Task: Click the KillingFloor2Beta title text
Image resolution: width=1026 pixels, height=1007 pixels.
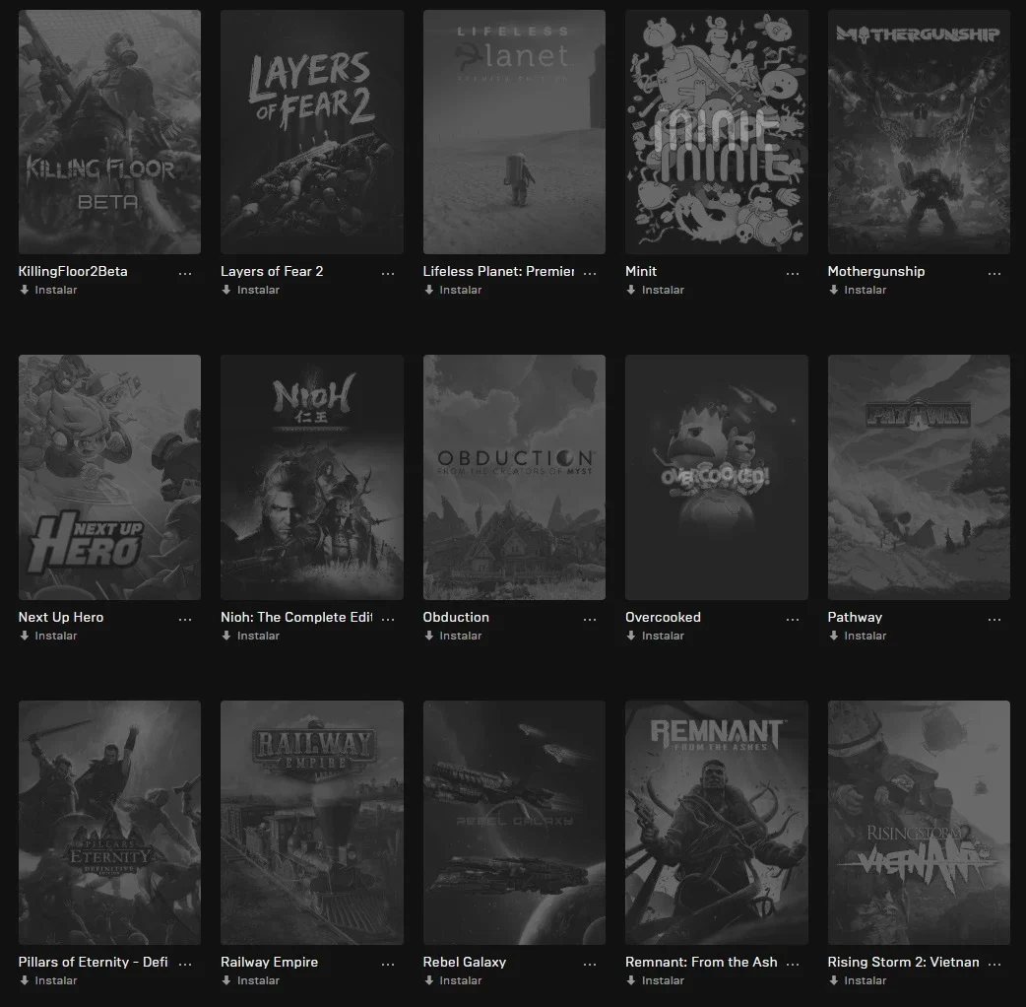Action: point(73,271)
